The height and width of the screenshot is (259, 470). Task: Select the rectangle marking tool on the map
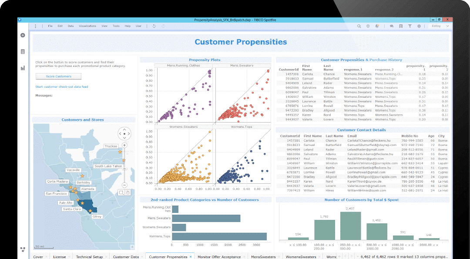point(121,193)
